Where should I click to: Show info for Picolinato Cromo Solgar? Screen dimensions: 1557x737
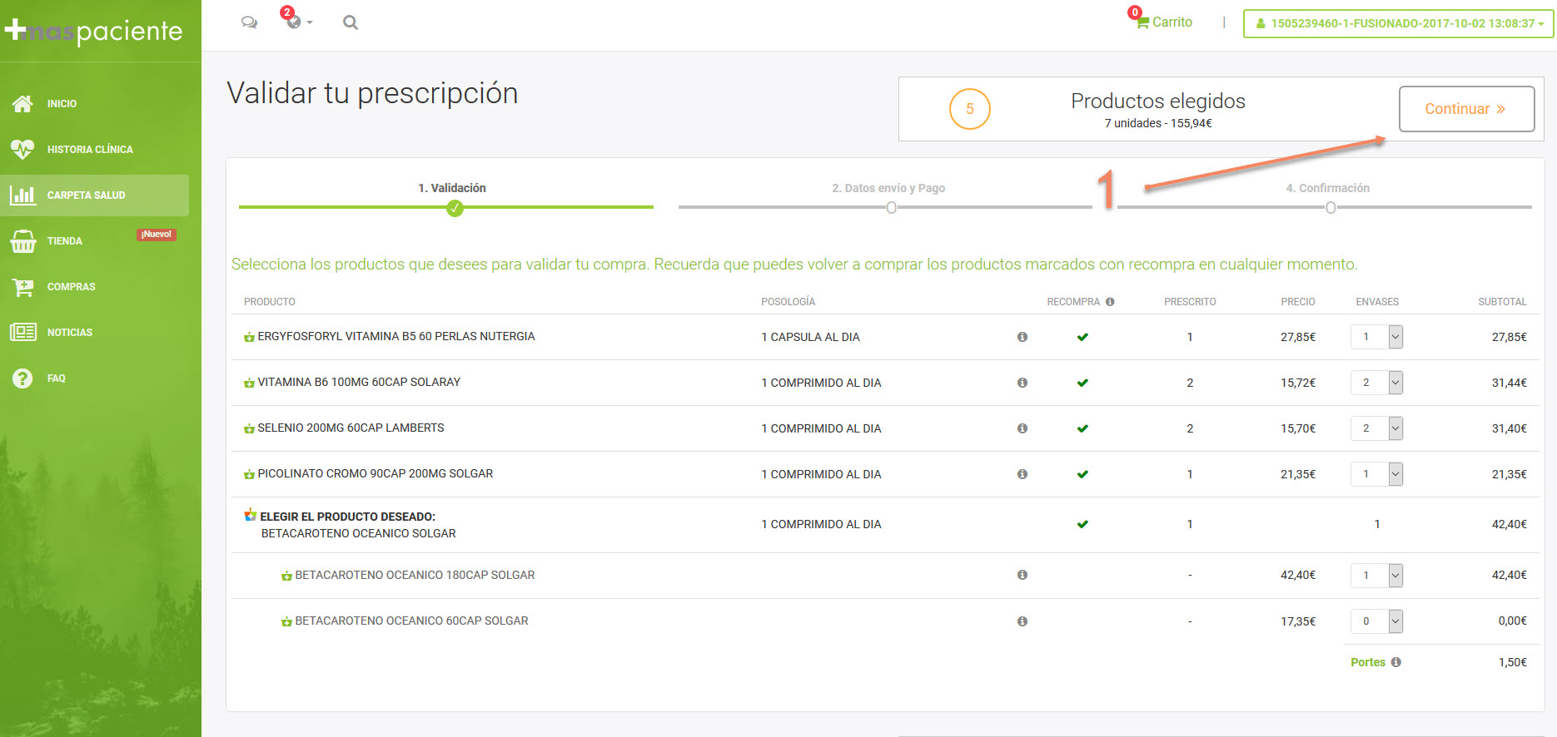click(x=1022, y=474)
